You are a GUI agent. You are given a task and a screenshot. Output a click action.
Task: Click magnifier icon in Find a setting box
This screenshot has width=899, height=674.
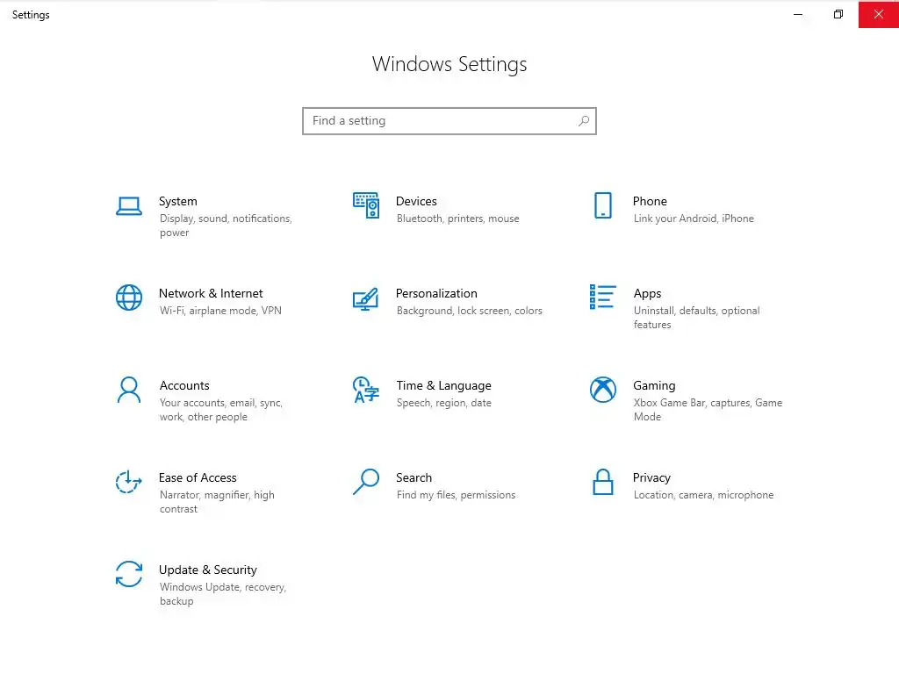[584, 121]
